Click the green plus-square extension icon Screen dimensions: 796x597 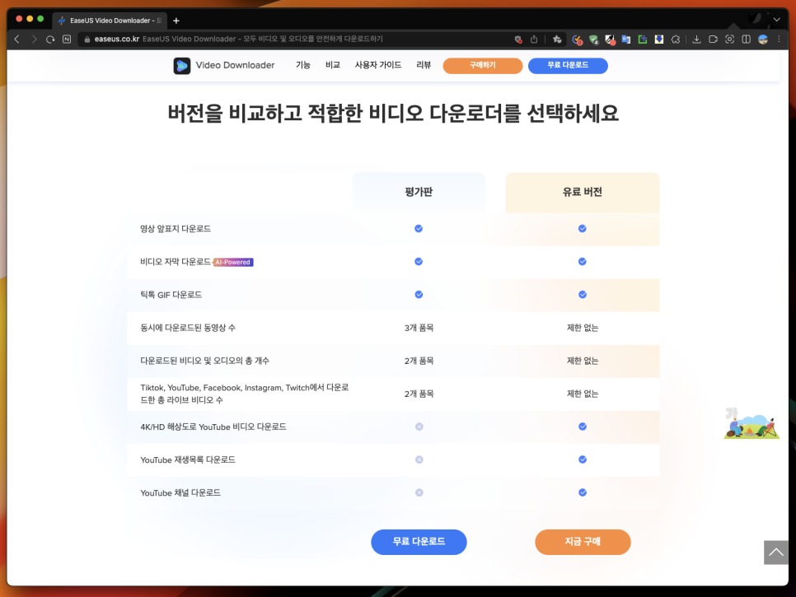tap(643, 39)
